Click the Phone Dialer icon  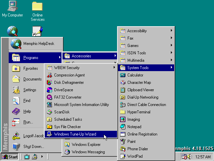[123, 149]
